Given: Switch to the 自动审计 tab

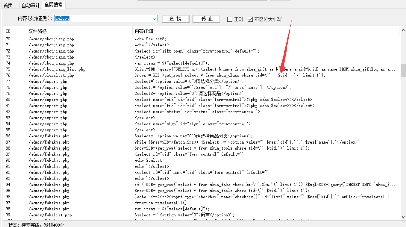Looking at the screenshot, I should (31, 5).
